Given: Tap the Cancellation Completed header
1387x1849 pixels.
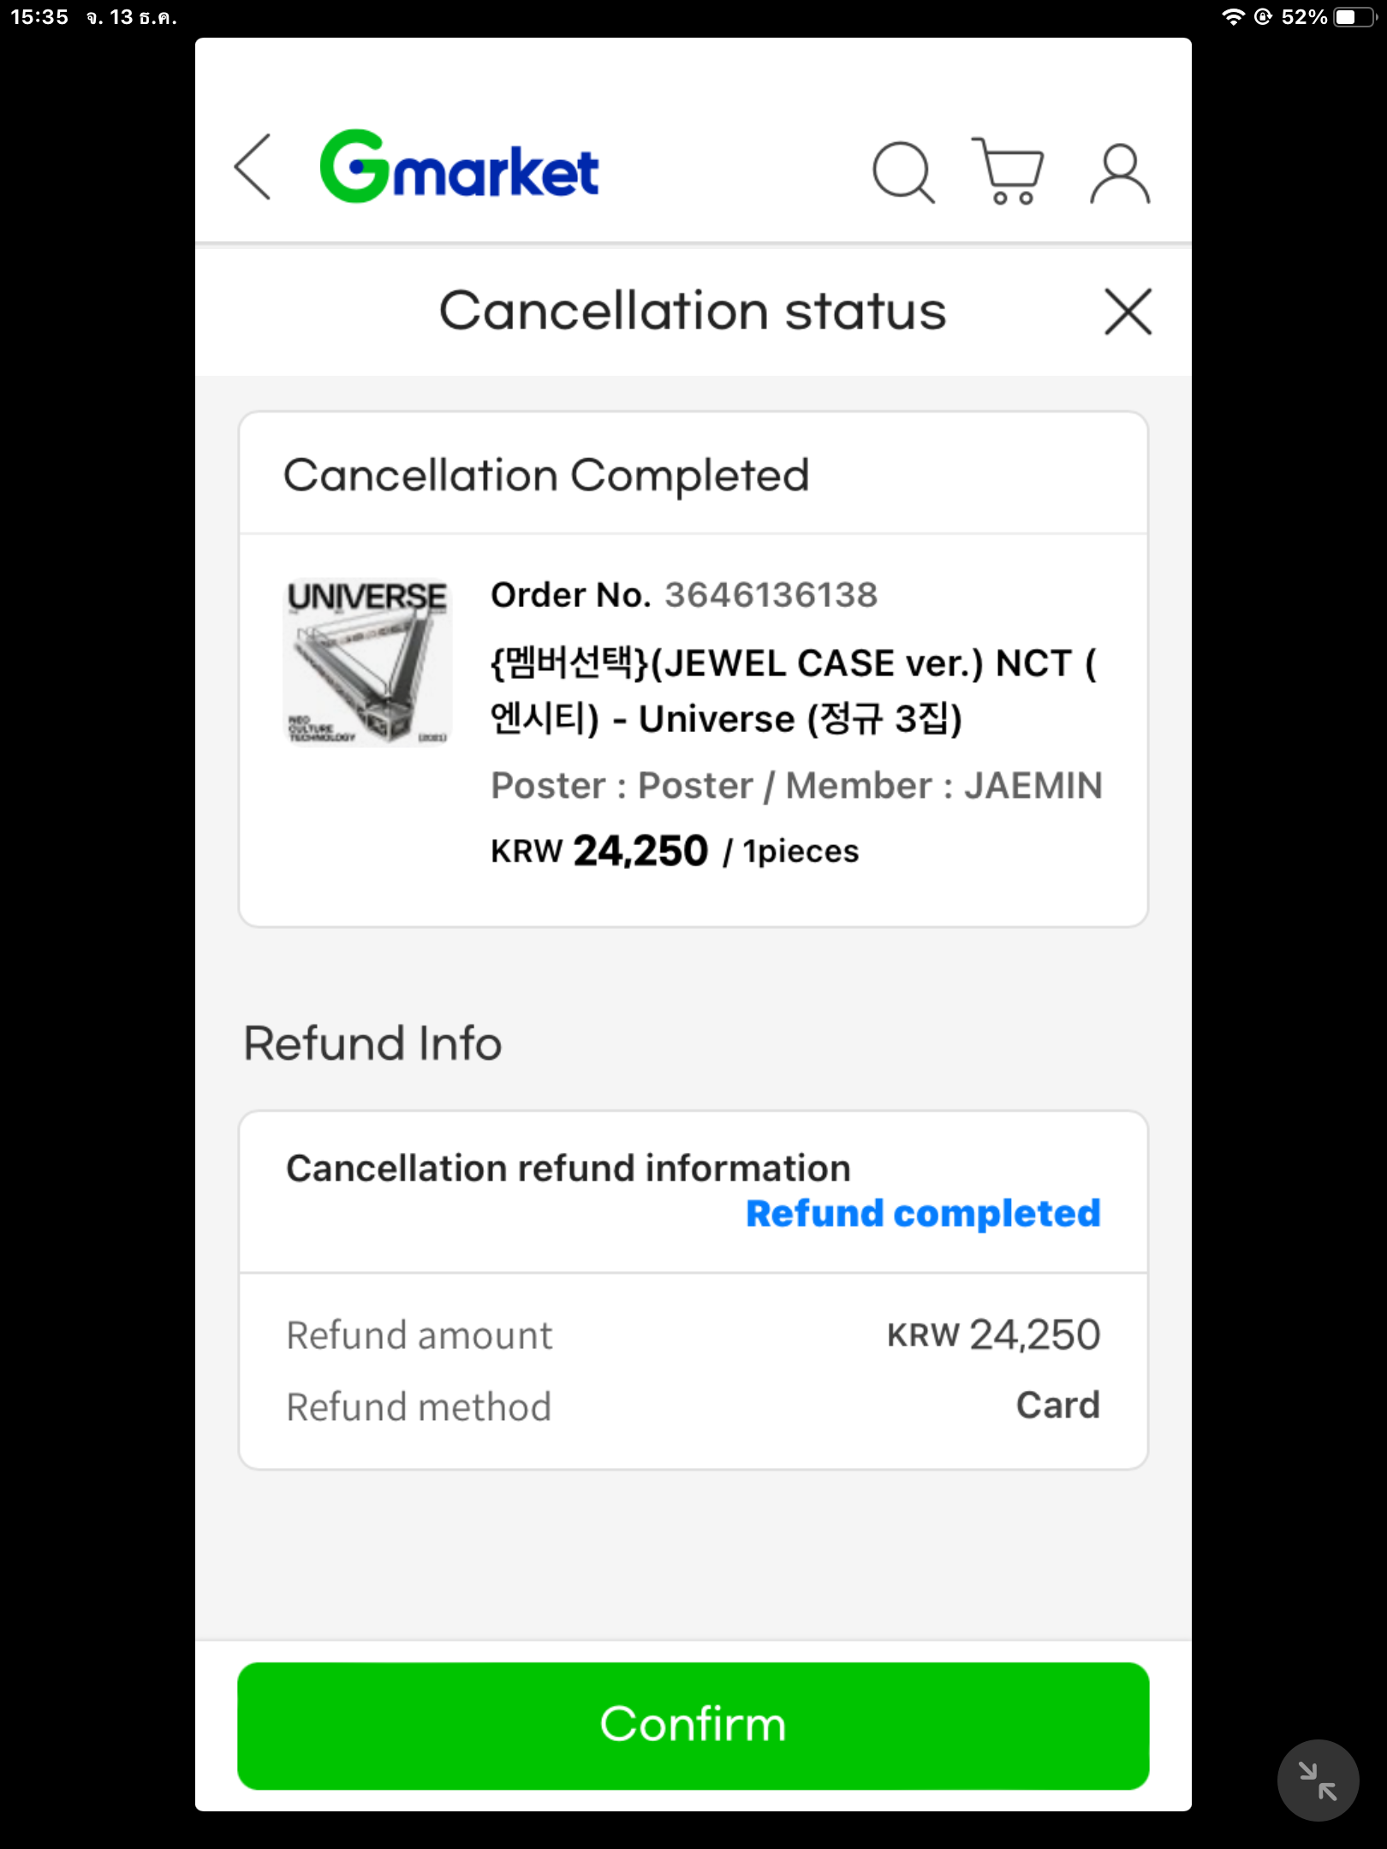Looking at the screenshot, I should [546, 475].
